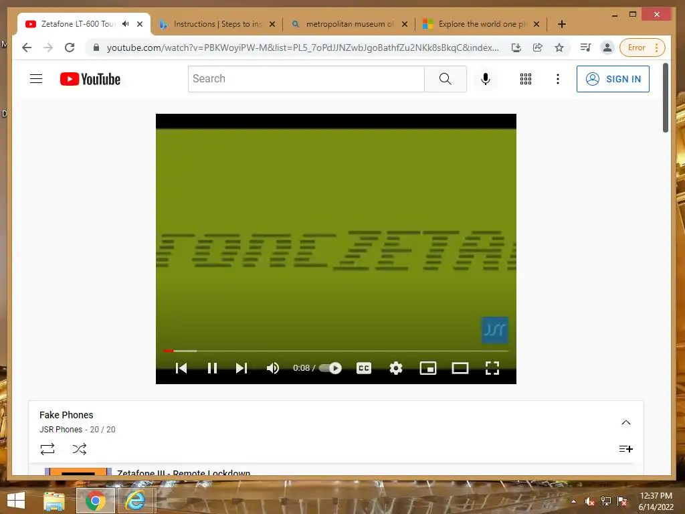Mute the video player volume
The image size is (685, 514).
(273, 368)
